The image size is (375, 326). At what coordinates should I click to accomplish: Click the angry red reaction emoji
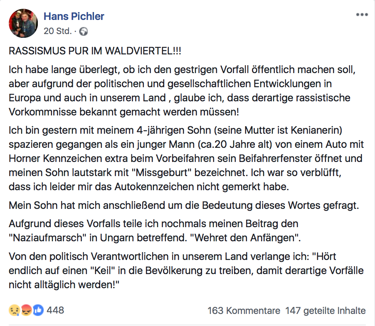[26, 310]
